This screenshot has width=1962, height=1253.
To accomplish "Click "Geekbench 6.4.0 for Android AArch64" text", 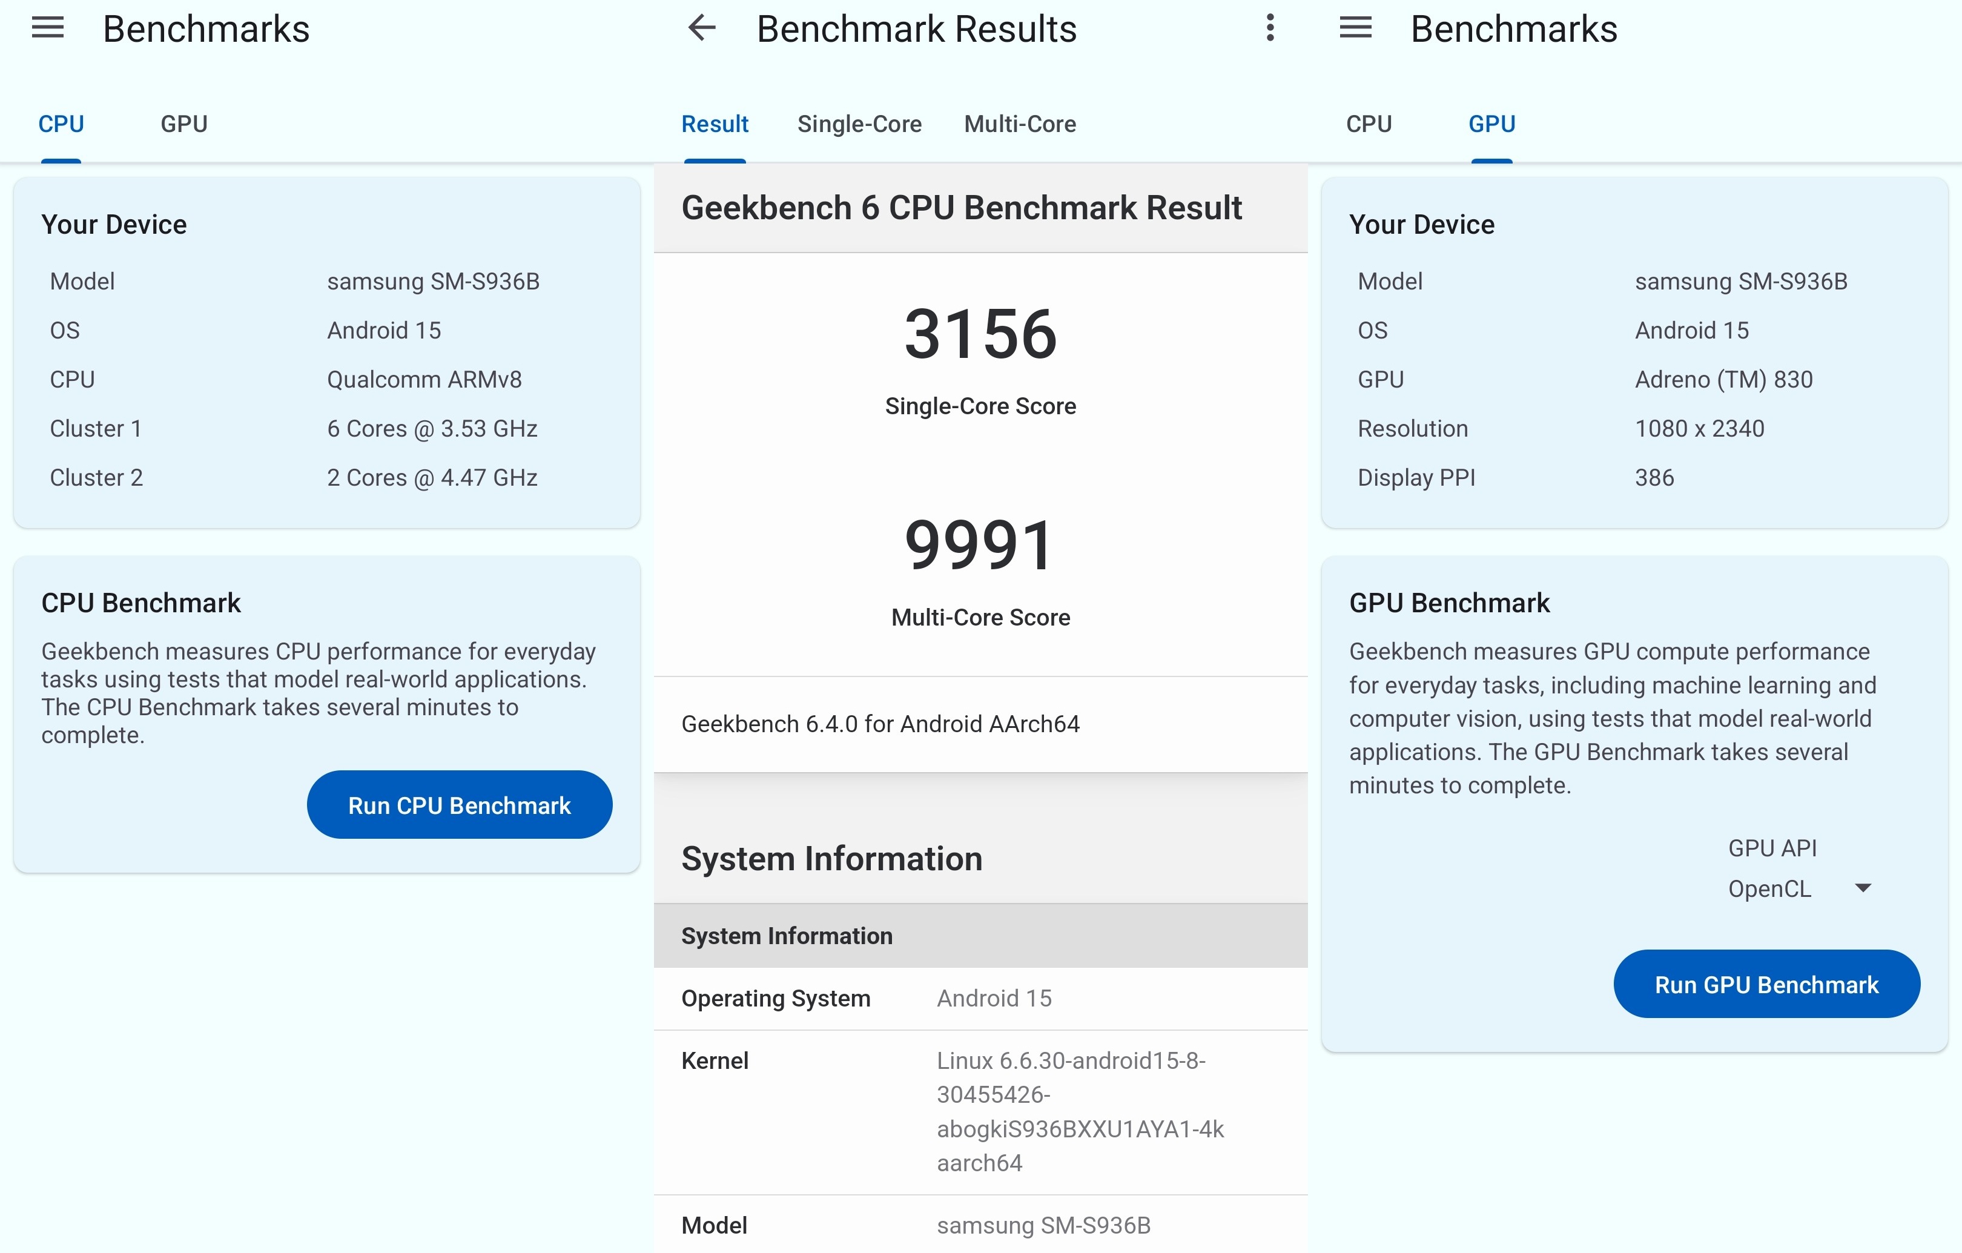I will (881, 724).
